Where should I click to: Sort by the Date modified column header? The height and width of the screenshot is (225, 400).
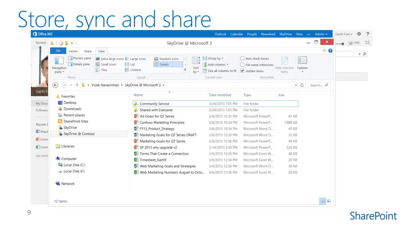(x=220, y=95)
